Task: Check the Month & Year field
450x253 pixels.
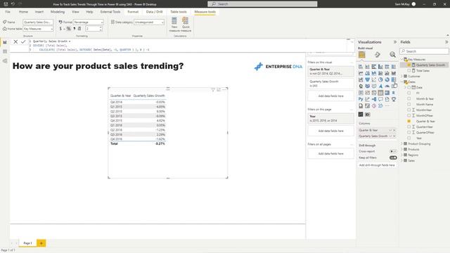Action: coord(409,98)
